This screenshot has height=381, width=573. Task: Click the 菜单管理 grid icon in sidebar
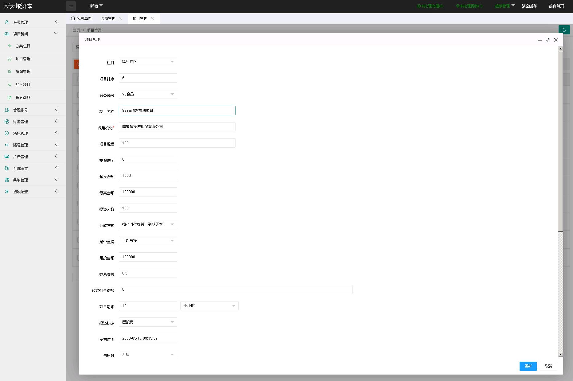click(x=7, y=180)
